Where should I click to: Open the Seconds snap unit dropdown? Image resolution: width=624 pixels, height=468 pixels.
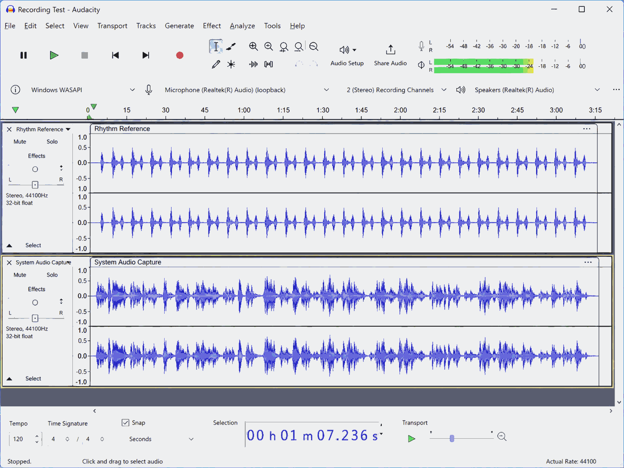(161, 439)
